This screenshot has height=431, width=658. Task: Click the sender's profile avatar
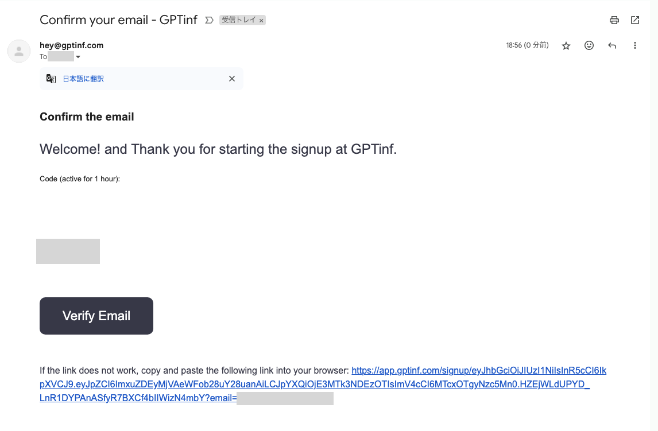19,51
